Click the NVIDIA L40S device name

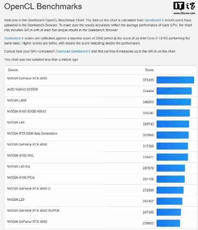pyautogui.click(x=16, y=100)
